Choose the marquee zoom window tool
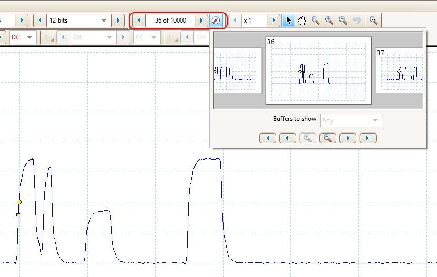This screenshot has height=277, width=437. (x=315, y=20)
